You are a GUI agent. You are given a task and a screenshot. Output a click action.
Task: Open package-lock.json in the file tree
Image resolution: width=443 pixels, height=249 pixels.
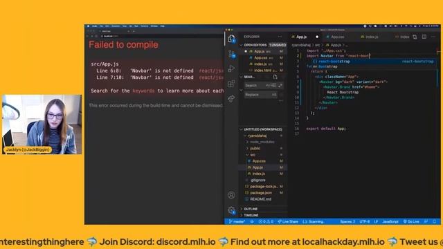(x=264, y=186)
